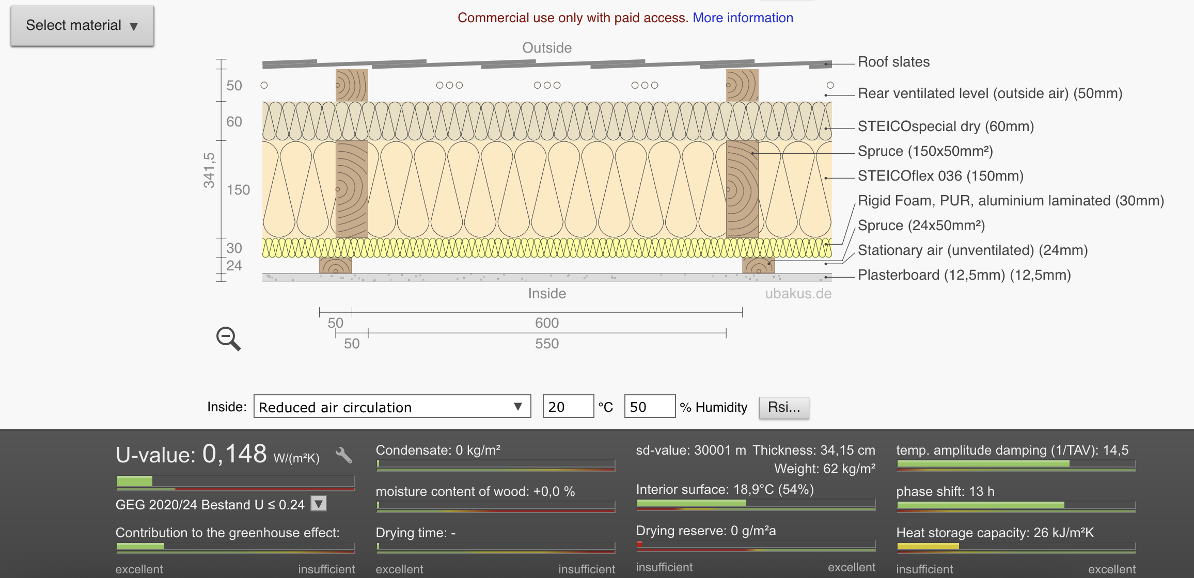Open the GEG 2020/24 Bestand standard dropdown
Screen dimensions: 1194x578
coord(319,503)
